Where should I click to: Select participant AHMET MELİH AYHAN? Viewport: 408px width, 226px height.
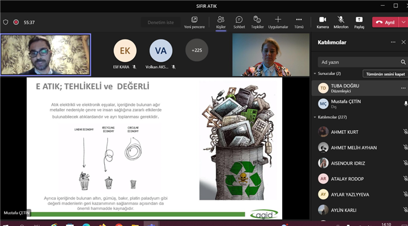(x=360, y=147)
